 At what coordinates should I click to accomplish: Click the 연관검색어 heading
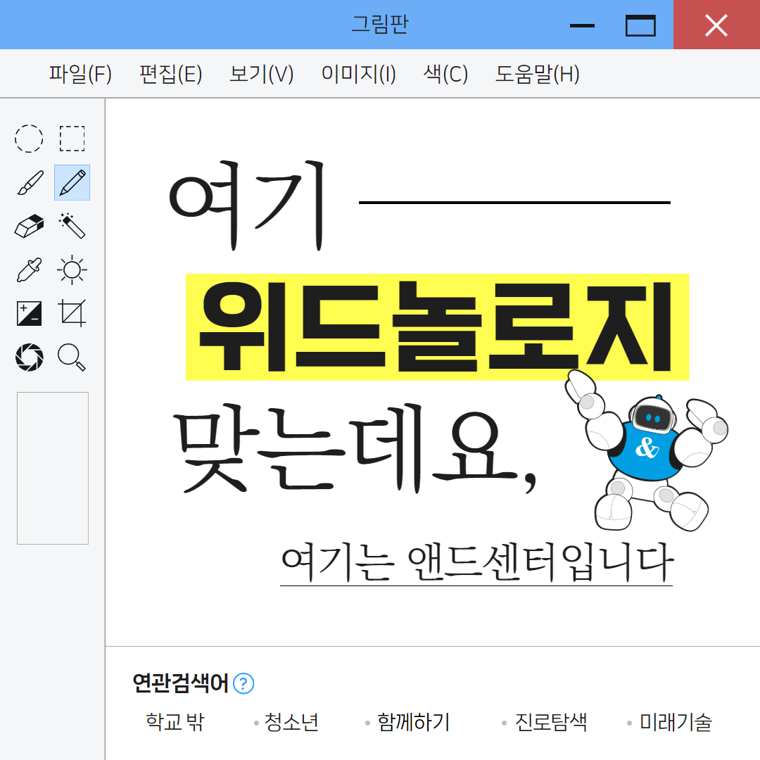pos(180,683)
